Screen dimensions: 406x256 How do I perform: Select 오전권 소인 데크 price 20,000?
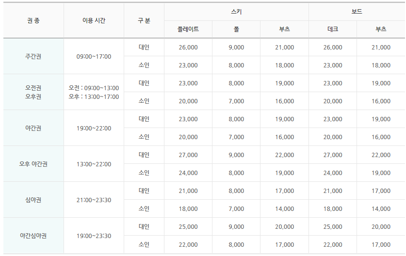333,101
